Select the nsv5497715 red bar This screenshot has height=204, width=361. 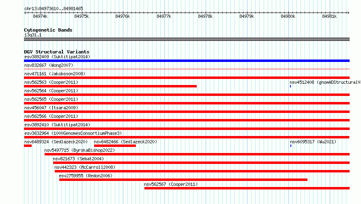tap(197, 154)
